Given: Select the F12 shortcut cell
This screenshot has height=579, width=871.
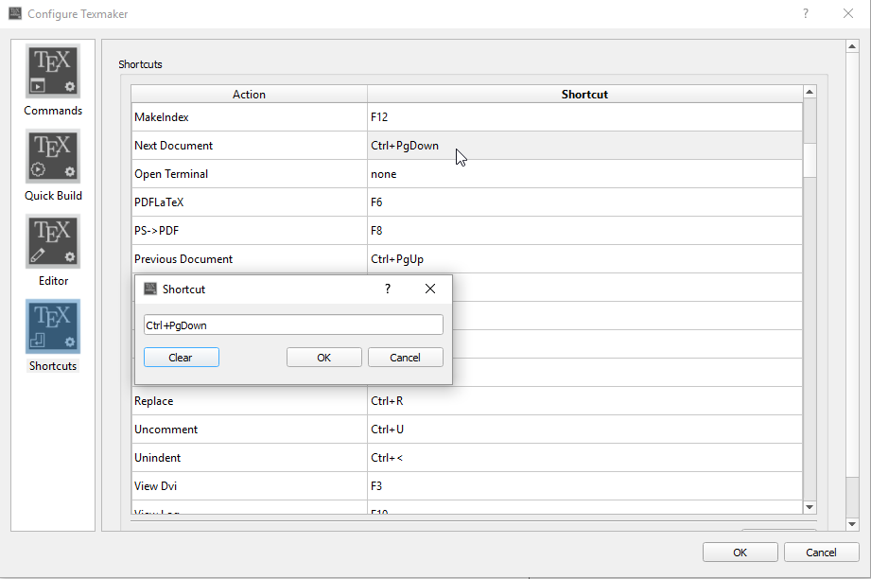Looking at the screenshot, I should 584,117.
